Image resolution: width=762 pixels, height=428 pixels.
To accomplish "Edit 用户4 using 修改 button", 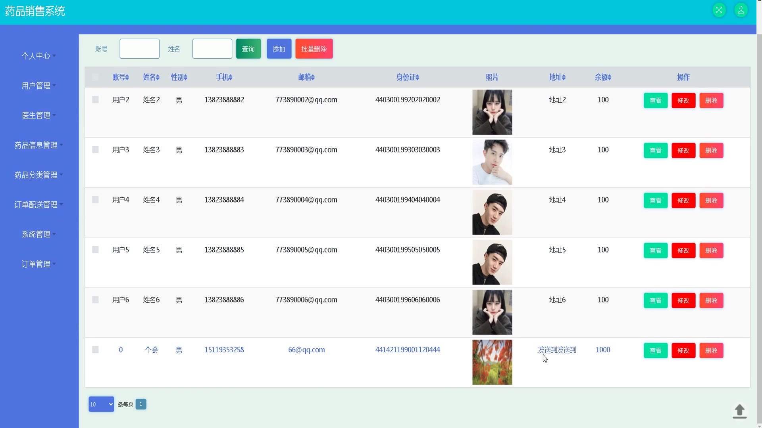I will click(x=683, y=201).
